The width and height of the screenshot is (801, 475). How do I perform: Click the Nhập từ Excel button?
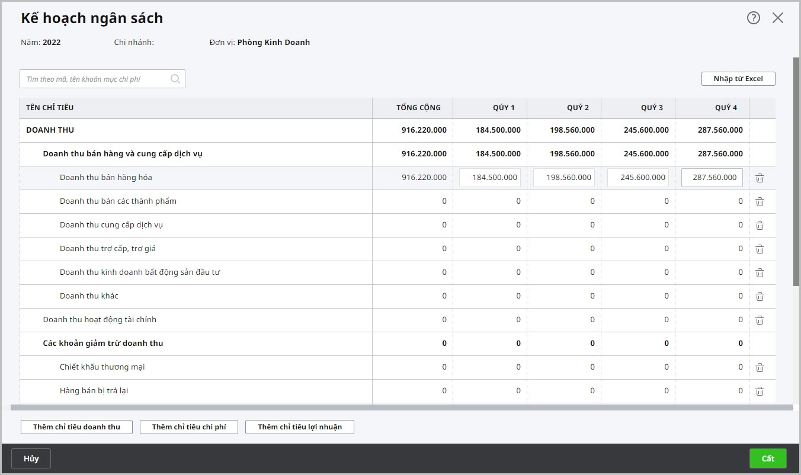click(x=738, y=79)
